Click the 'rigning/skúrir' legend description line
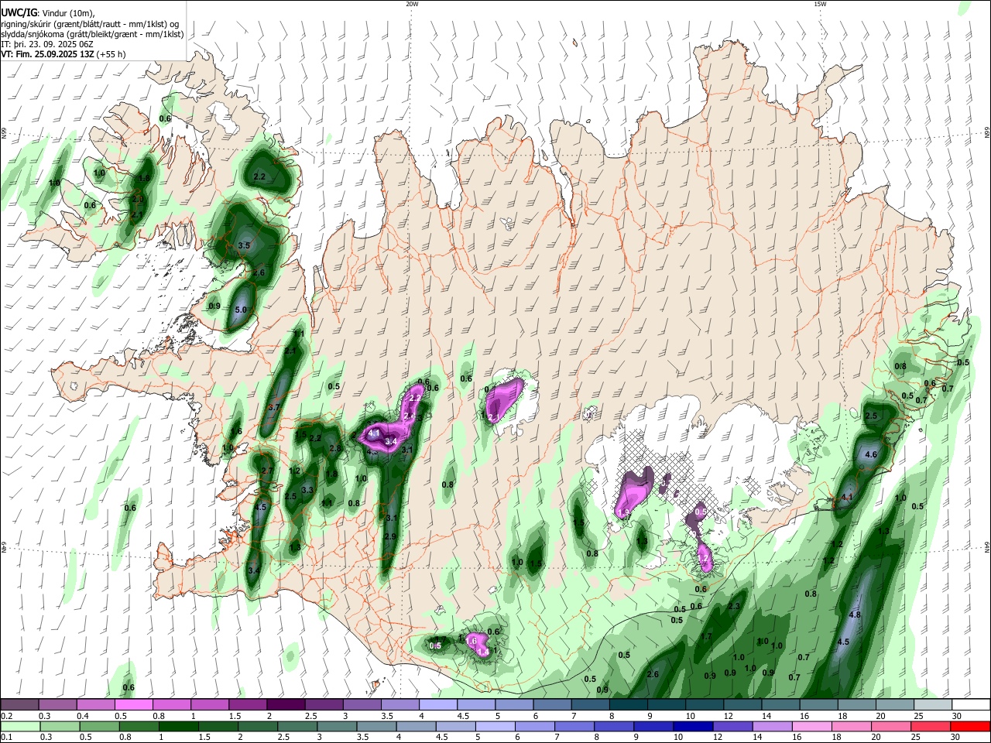Screen dimensions: 991x743 (x=90, y=24)
